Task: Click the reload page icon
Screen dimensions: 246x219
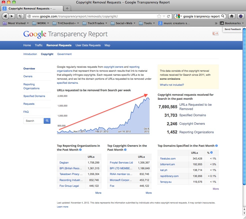Action: pos(169,16)
